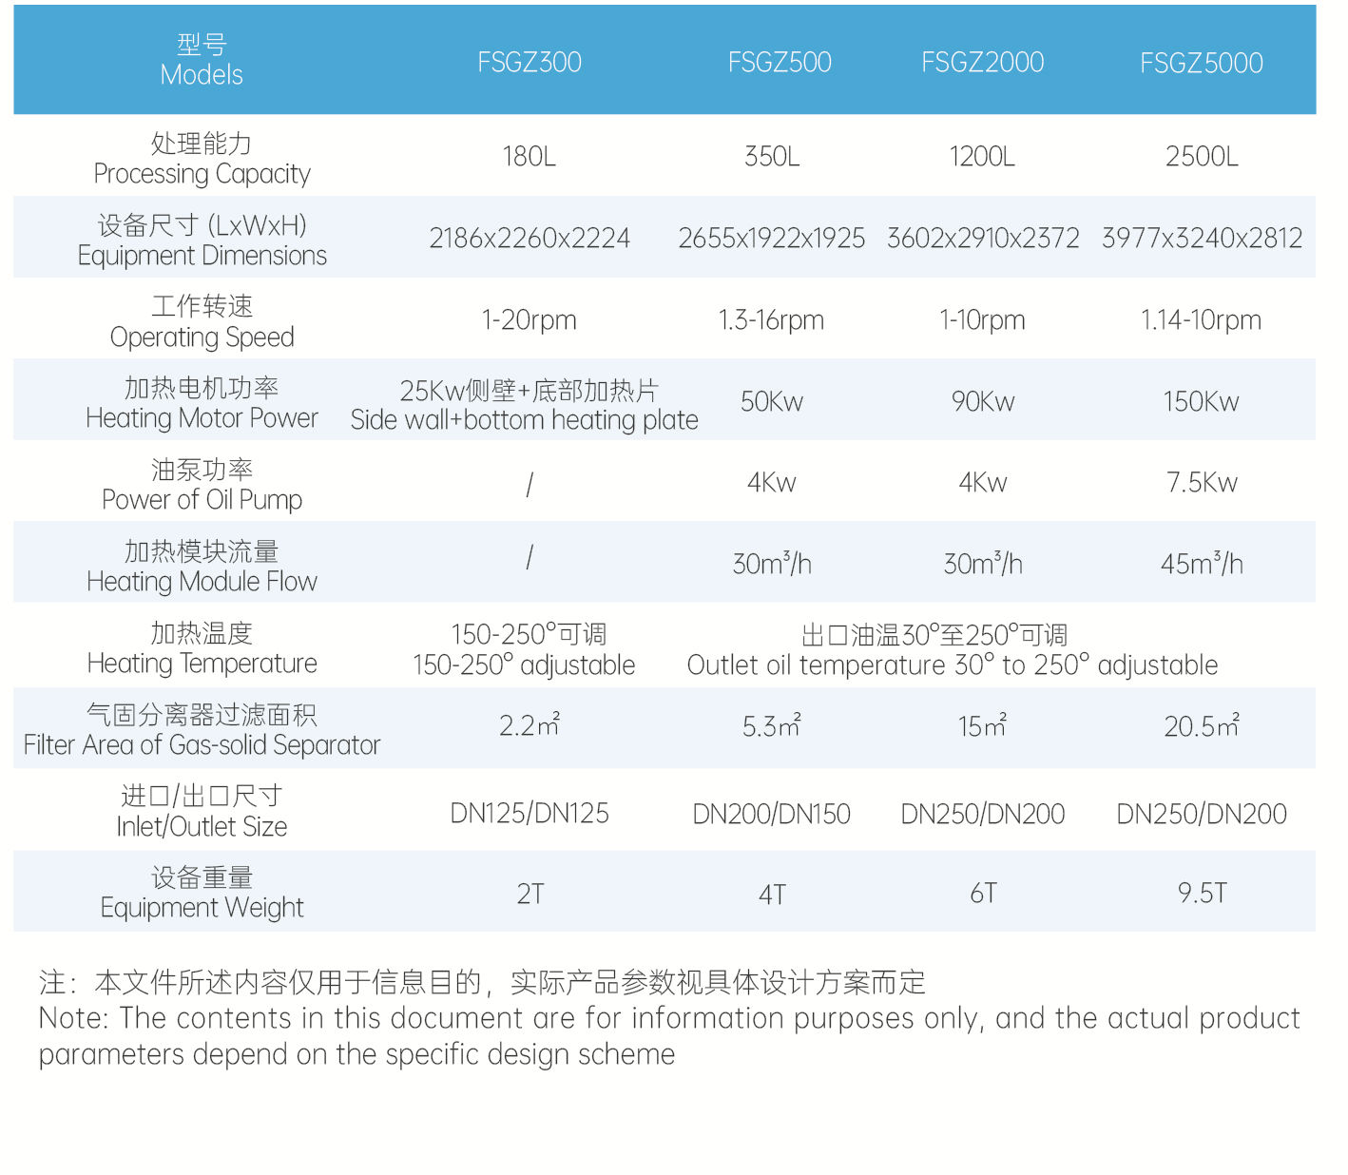Click the 7.5Kw oil pump value
The height and width of the screenshot is (1175, 1348).
[1201, 483]
